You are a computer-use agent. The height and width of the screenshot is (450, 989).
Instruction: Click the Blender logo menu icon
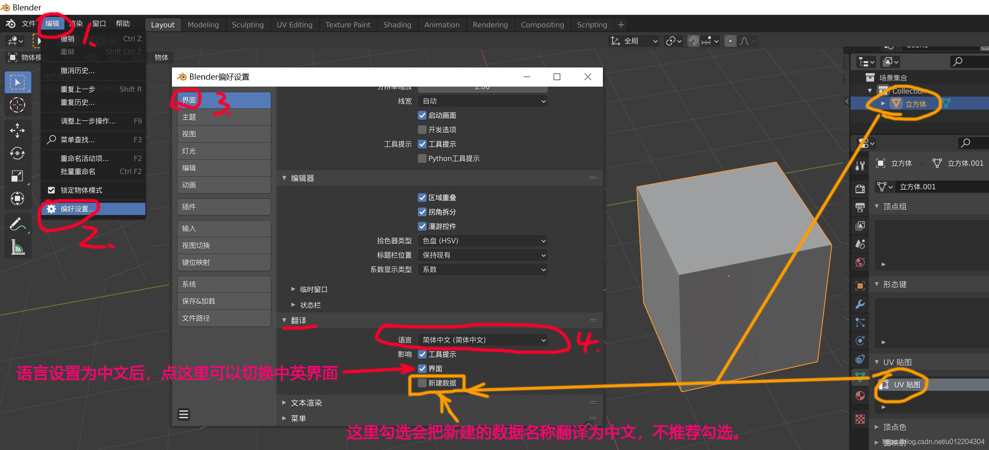(x=11, y=24)
